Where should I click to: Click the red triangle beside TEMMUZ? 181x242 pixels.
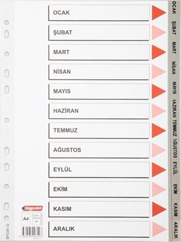159,130
